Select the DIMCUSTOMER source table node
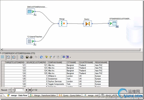This screenshot has width=144, height=100. [x=31, y=11]
